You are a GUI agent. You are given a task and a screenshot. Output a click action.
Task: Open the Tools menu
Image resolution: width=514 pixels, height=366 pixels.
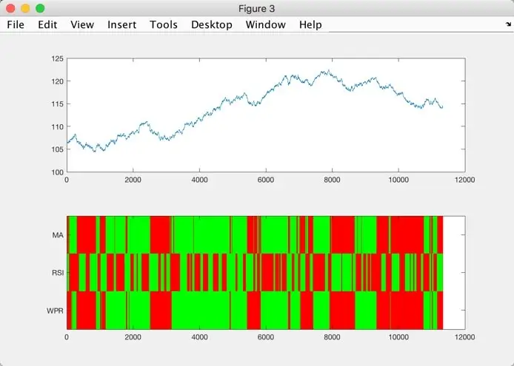[164, 24]
